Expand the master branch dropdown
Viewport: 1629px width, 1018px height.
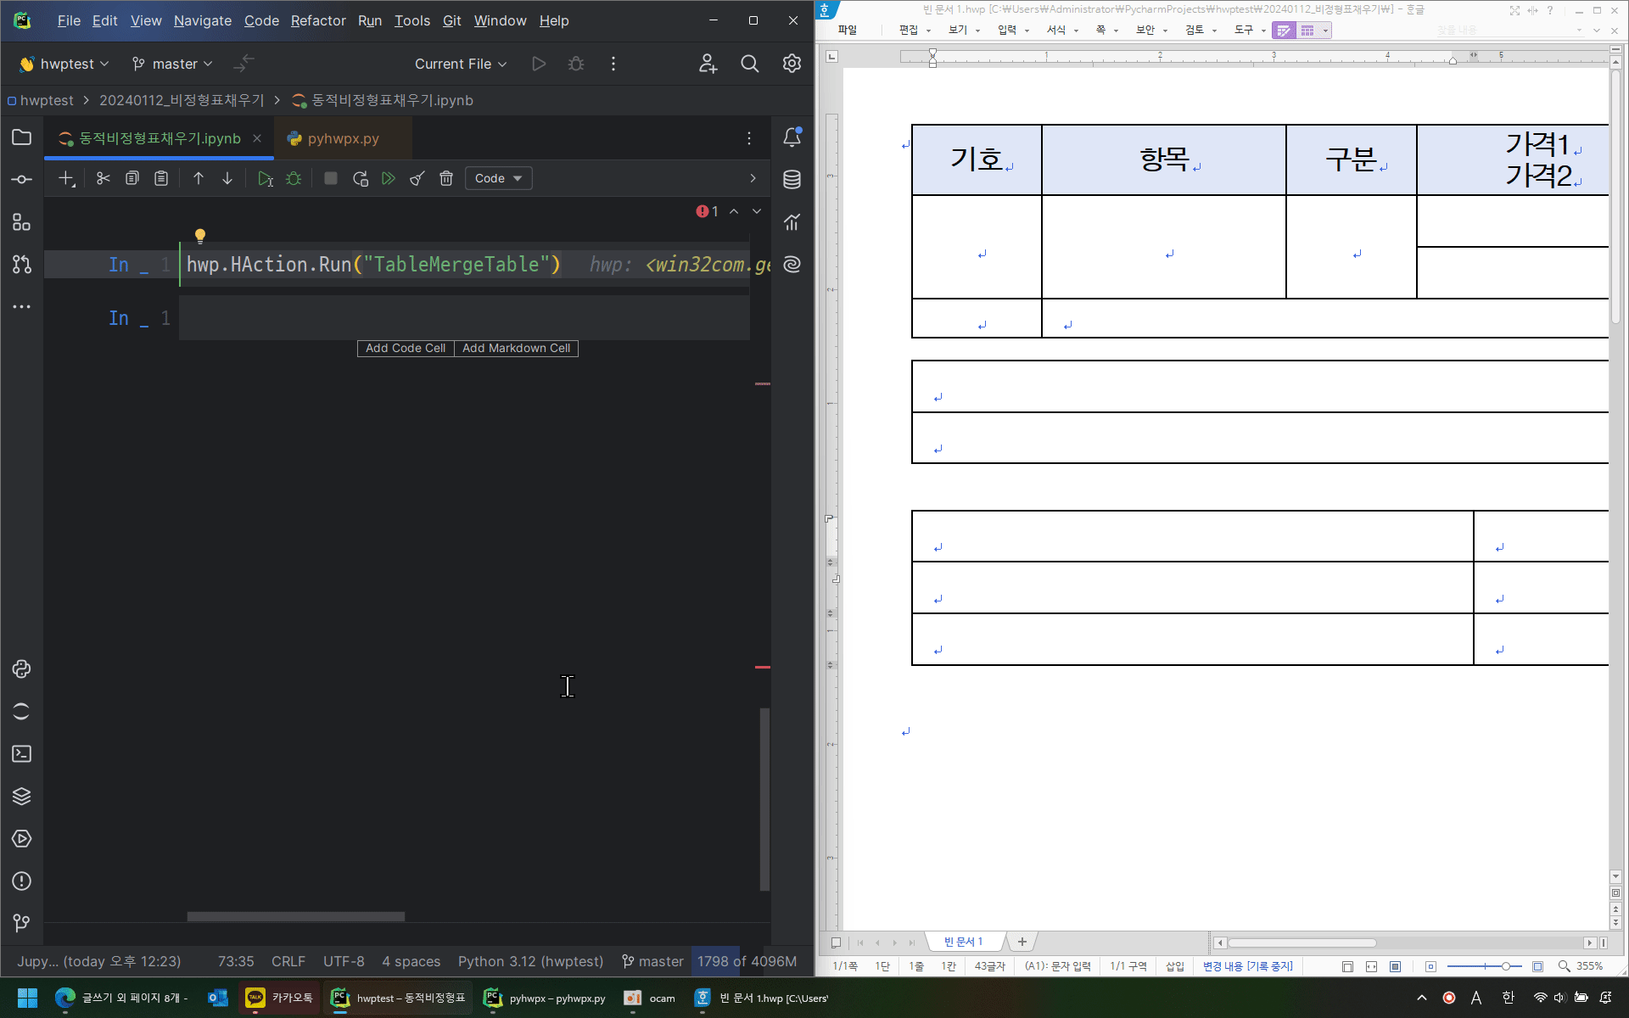172,64
